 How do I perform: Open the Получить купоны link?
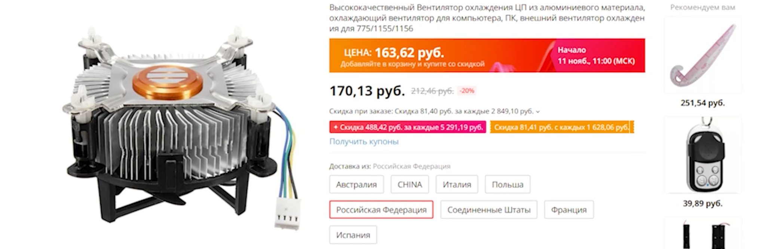(364, 142)
